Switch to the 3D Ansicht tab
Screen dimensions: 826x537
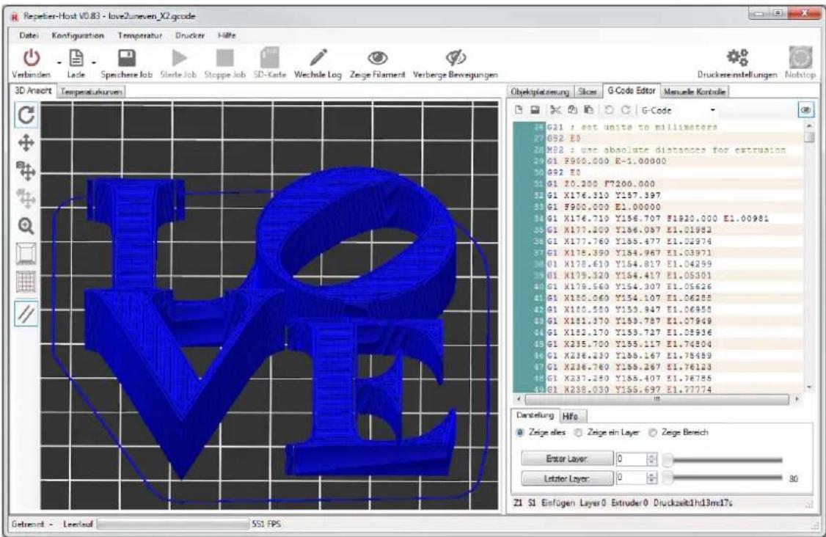click(33, 91)
